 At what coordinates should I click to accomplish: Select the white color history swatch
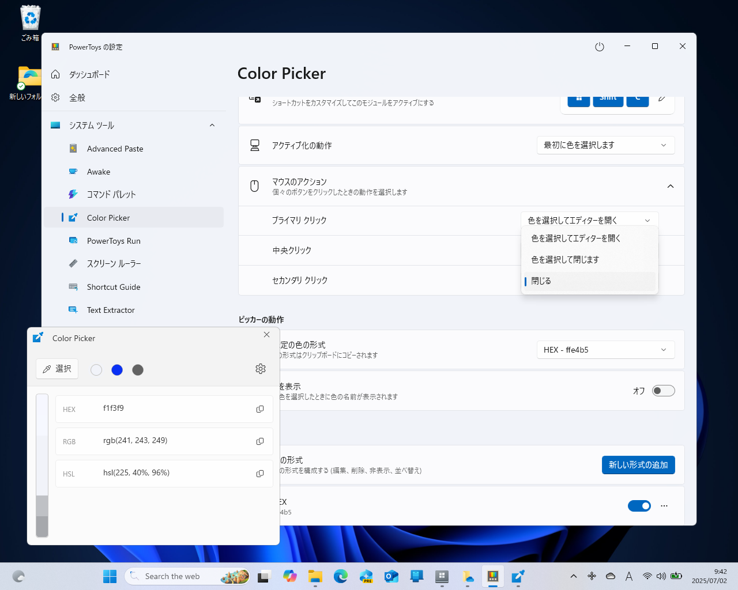[x=96, y=370]
